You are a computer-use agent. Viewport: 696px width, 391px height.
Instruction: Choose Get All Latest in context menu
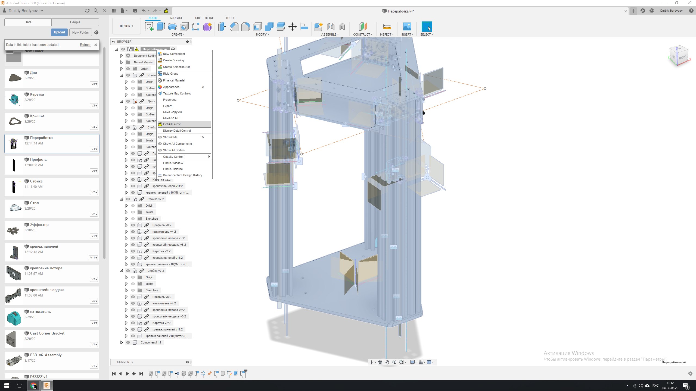pyautogui.click(x=172, y=124)
